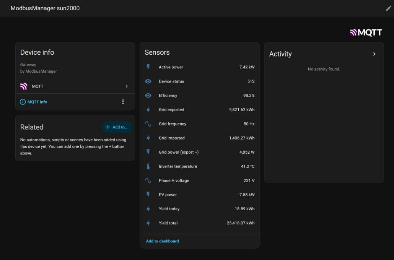Open the Yield today sensor label
This screenshot has height=260, width=394.
(169, 209)
